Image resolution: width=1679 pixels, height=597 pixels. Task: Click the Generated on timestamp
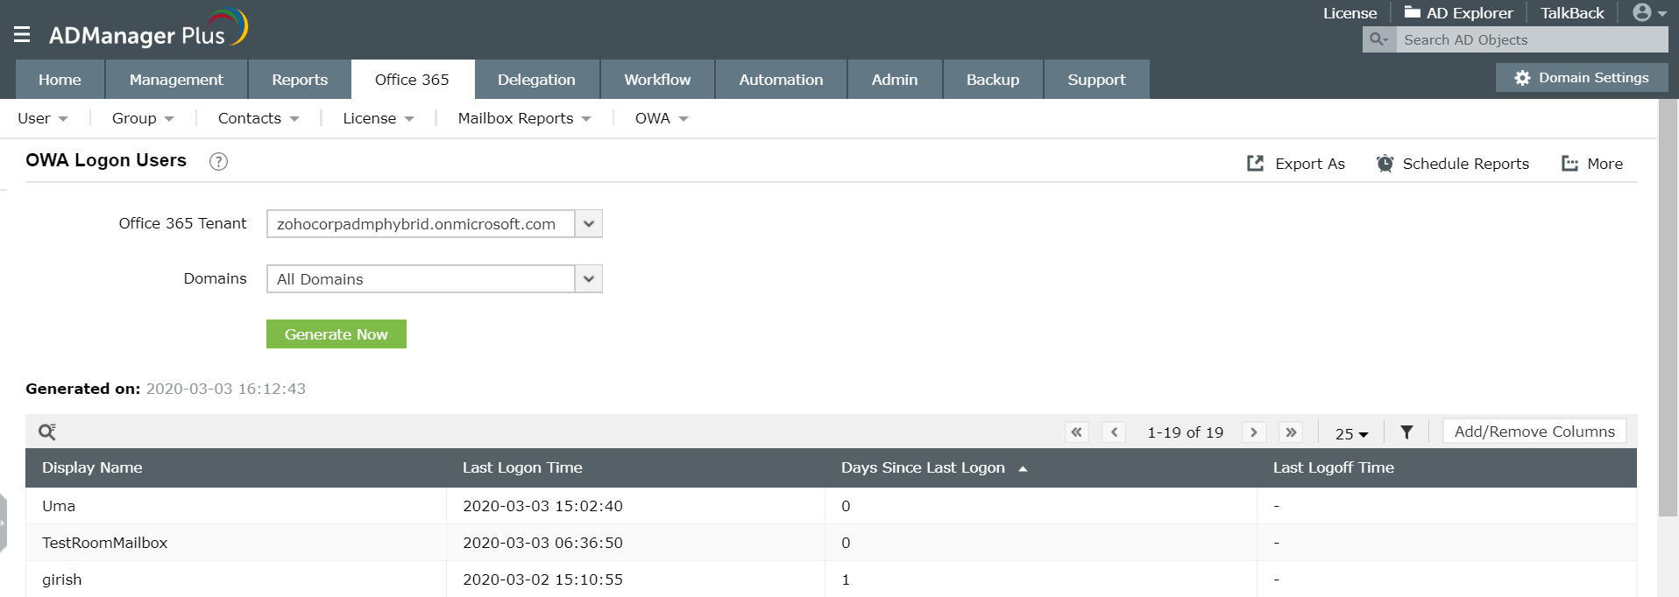[226, 389]
